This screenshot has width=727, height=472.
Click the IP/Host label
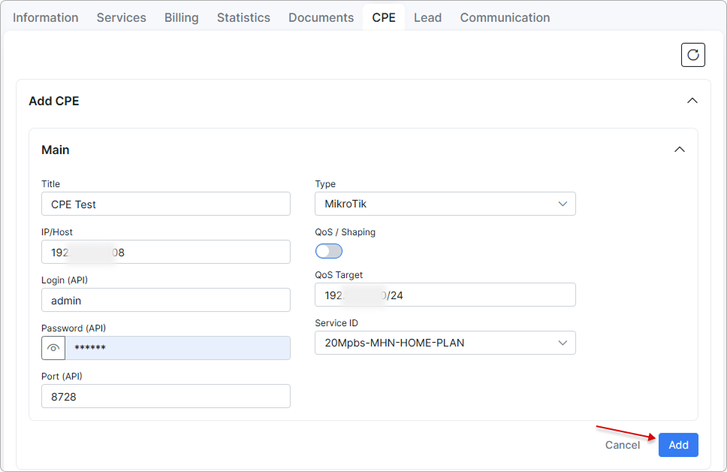pos(57,232)
